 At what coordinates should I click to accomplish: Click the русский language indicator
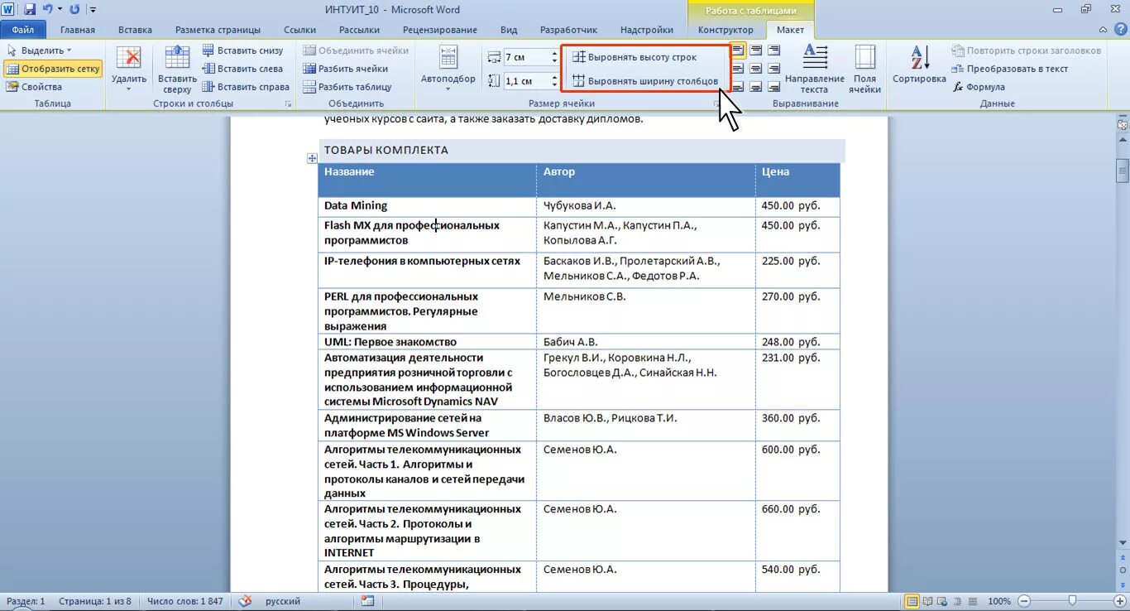click(283, 601)
